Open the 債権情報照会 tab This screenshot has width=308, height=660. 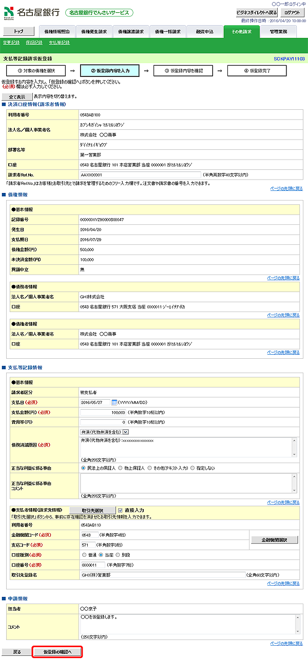[x=56, y=32]
